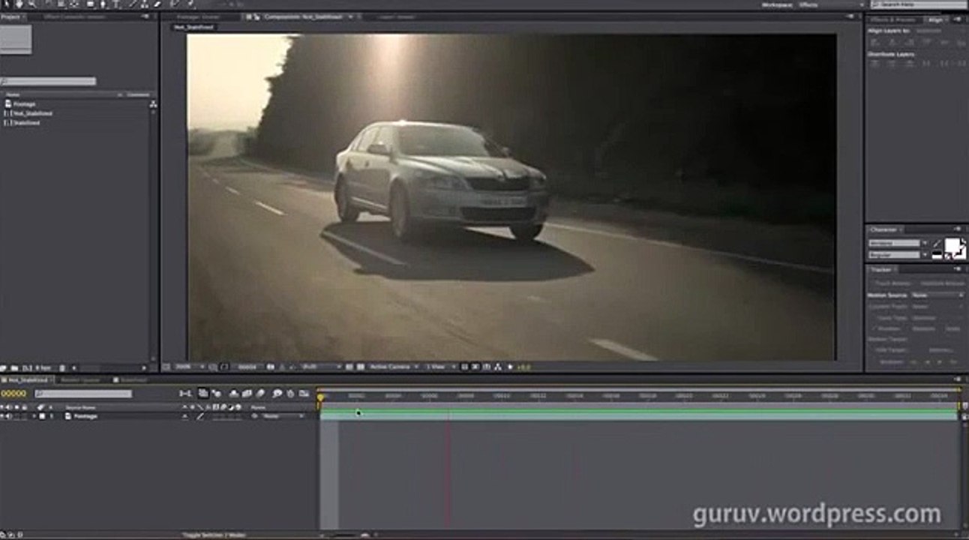Click the Stabilize Motion button
The height and width of the screenshot is (540, 969).
943,283
